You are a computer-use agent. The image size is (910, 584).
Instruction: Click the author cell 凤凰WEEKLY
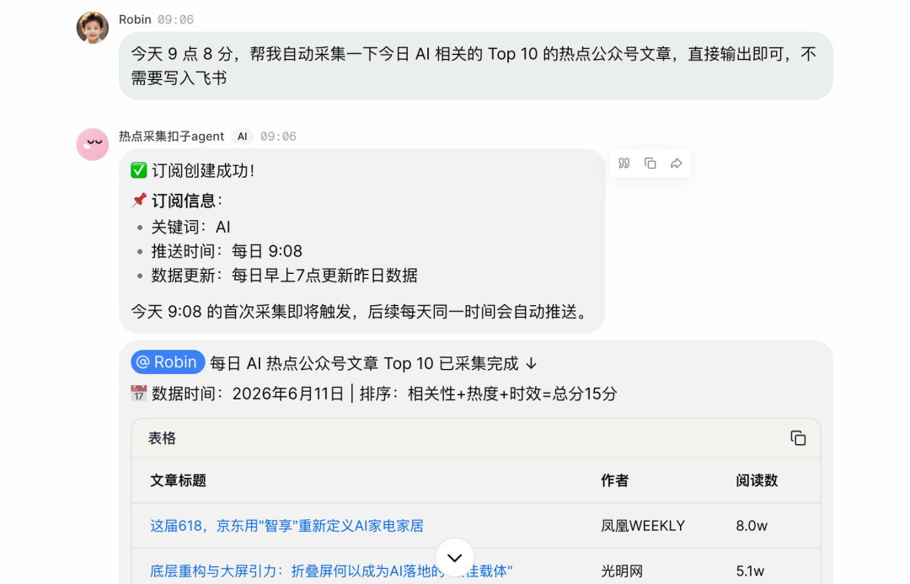pyautogui.click(x=642, y=526)
